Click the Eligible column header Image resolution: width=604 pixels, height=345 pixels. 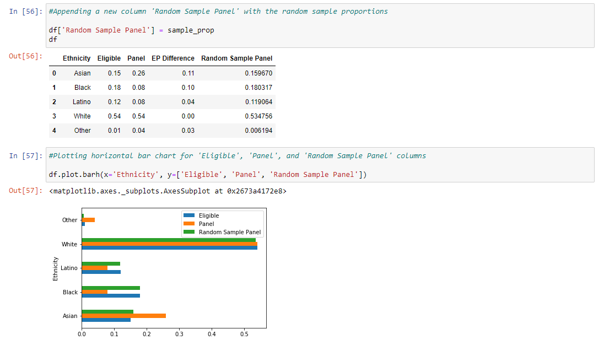pyautogui.click(x=109, y=58)
